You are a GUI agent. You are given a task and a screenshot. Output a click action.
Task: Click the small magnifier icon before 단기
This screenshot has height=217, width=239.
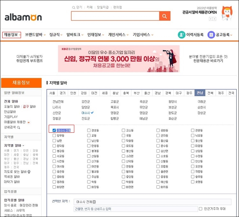74,7
